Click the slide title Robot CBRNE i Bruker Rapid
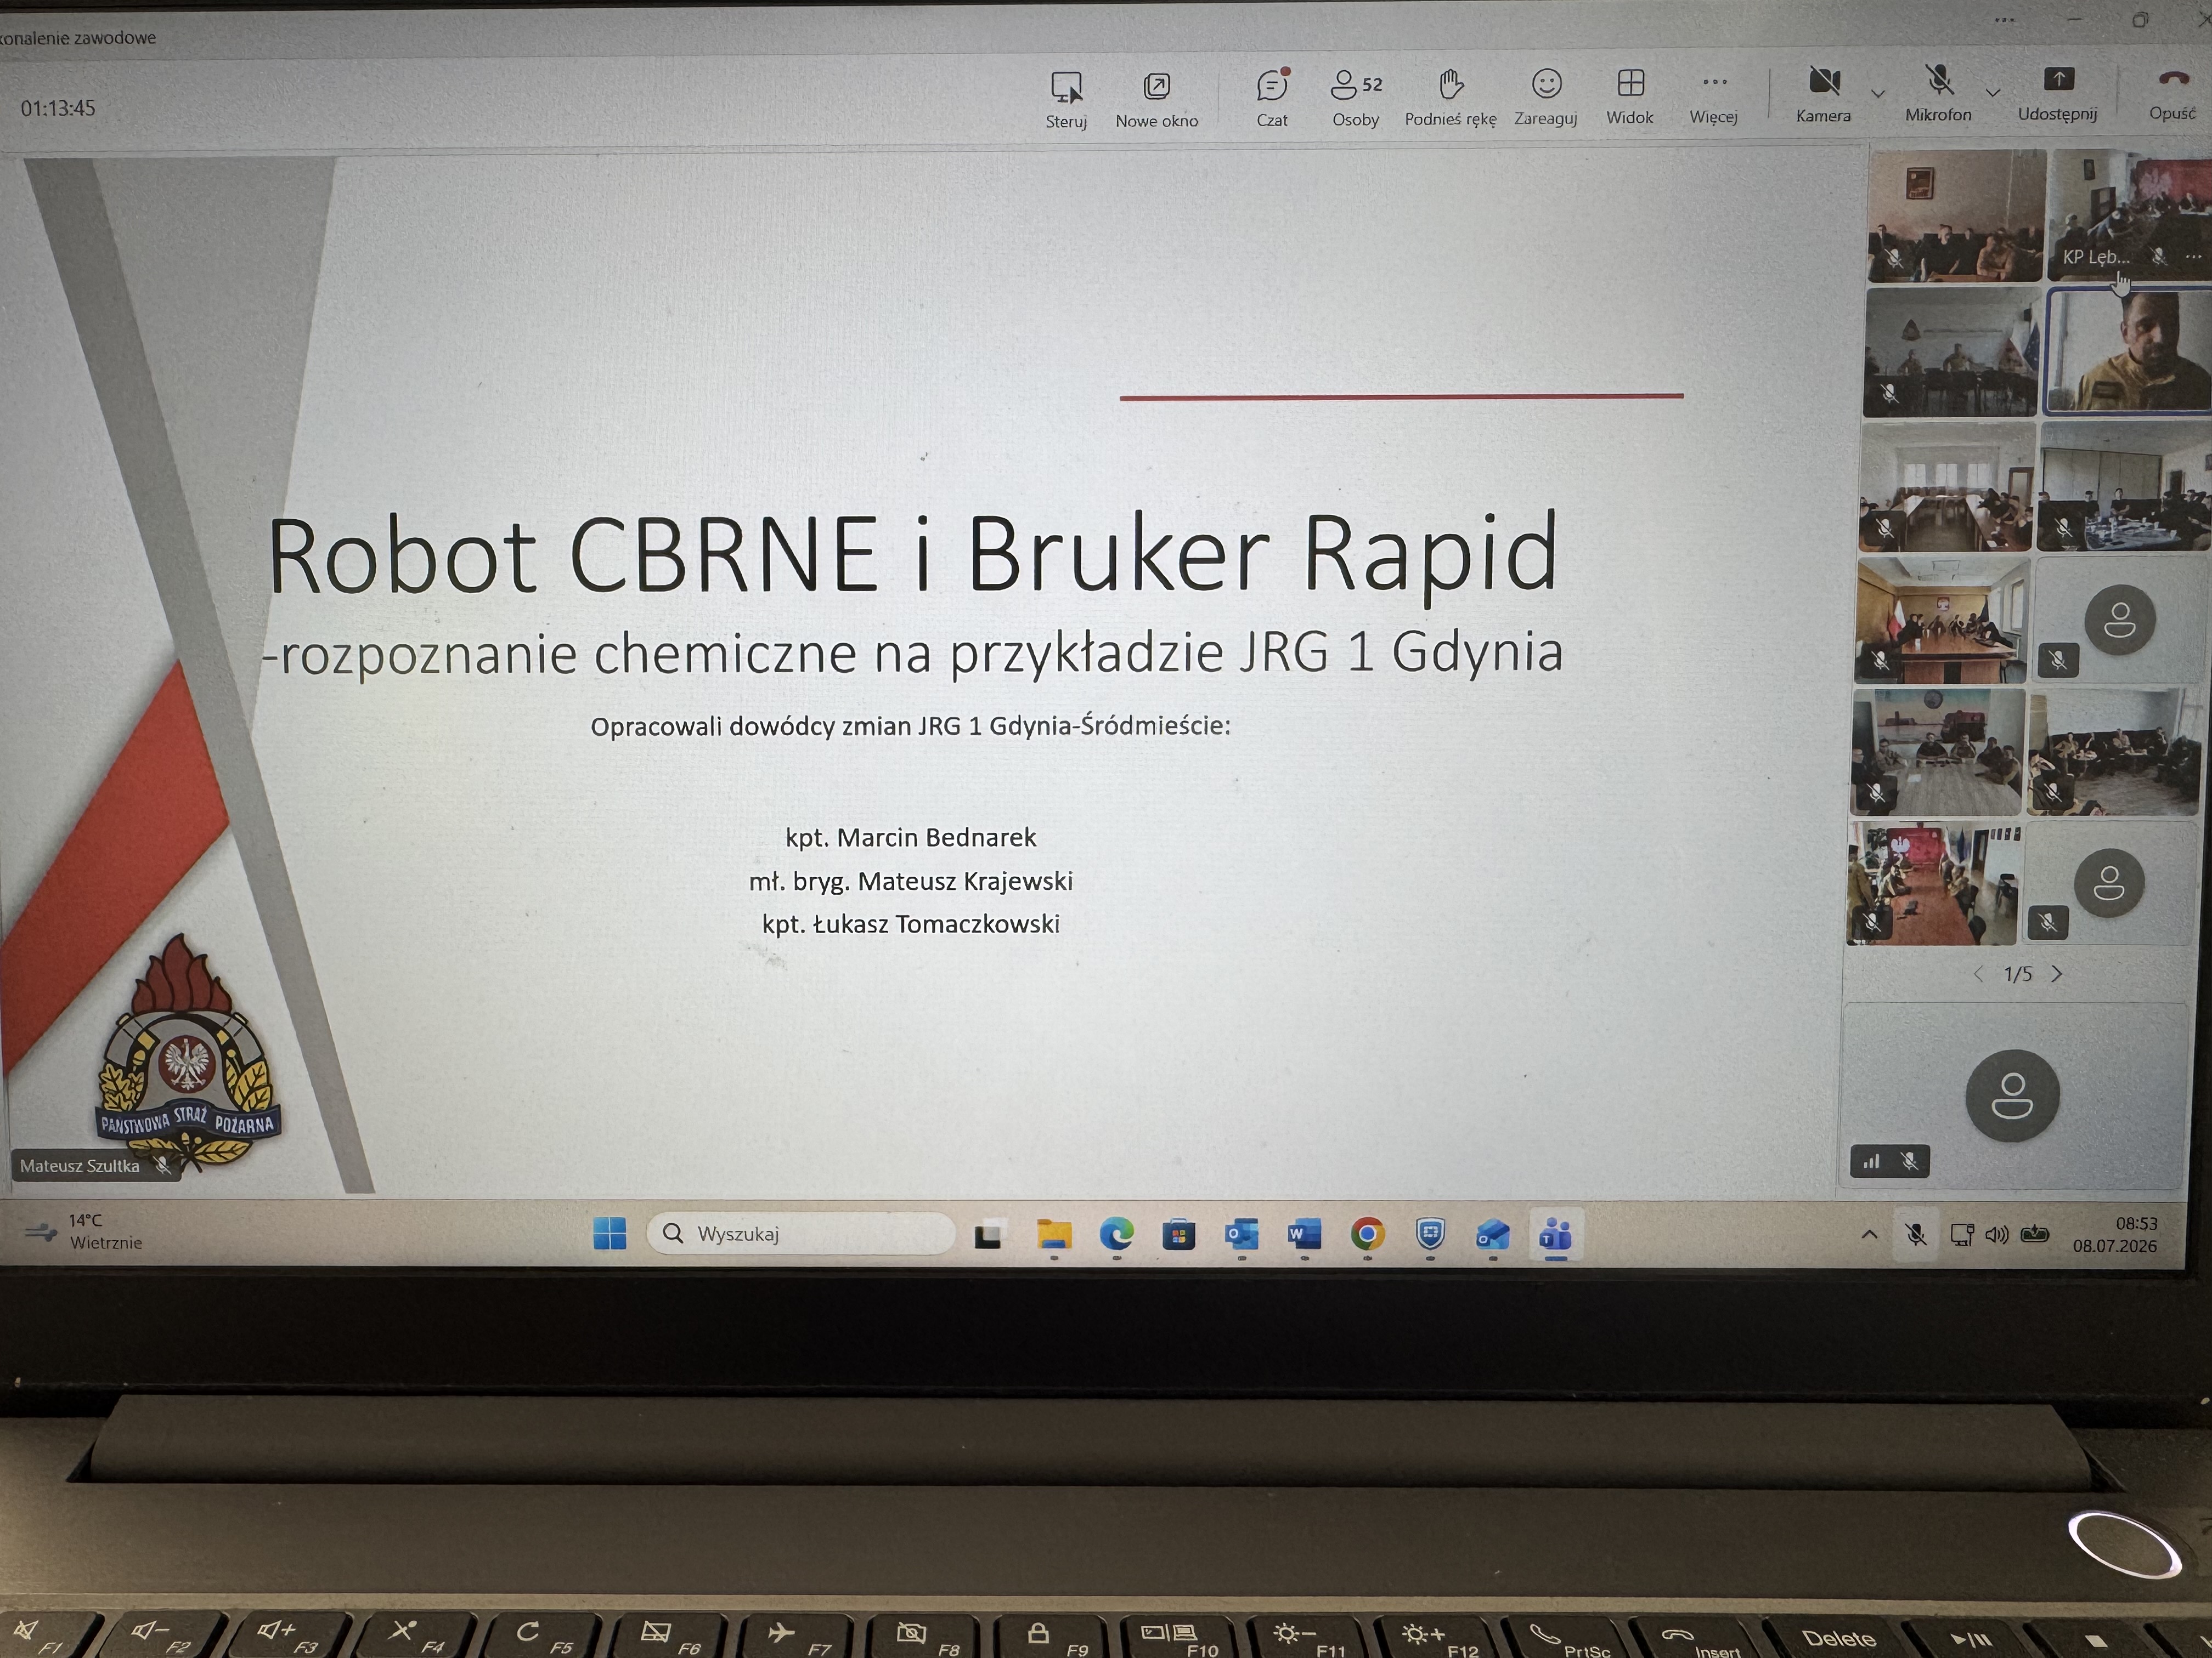This screenshot has width=2212, height=1658. click(913, 555)
